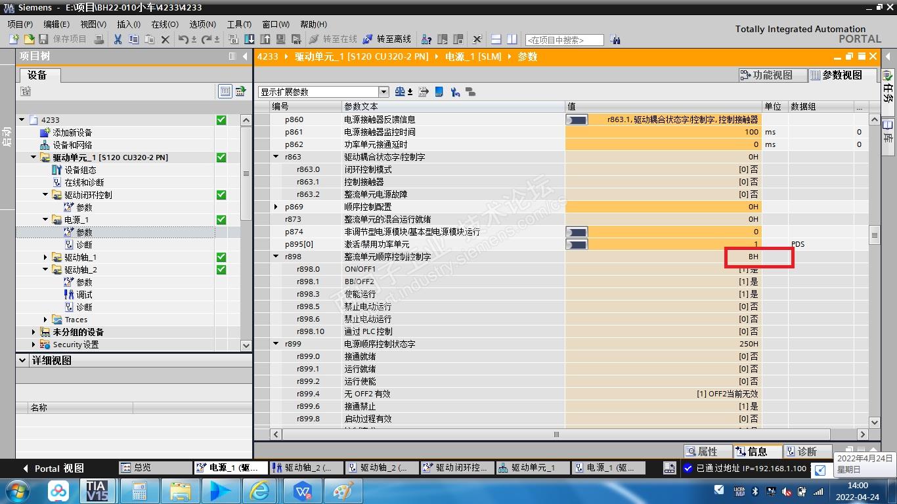Select 在线和诊断 in project tree
The image size is (897, 504).
[x=84, y=182]
